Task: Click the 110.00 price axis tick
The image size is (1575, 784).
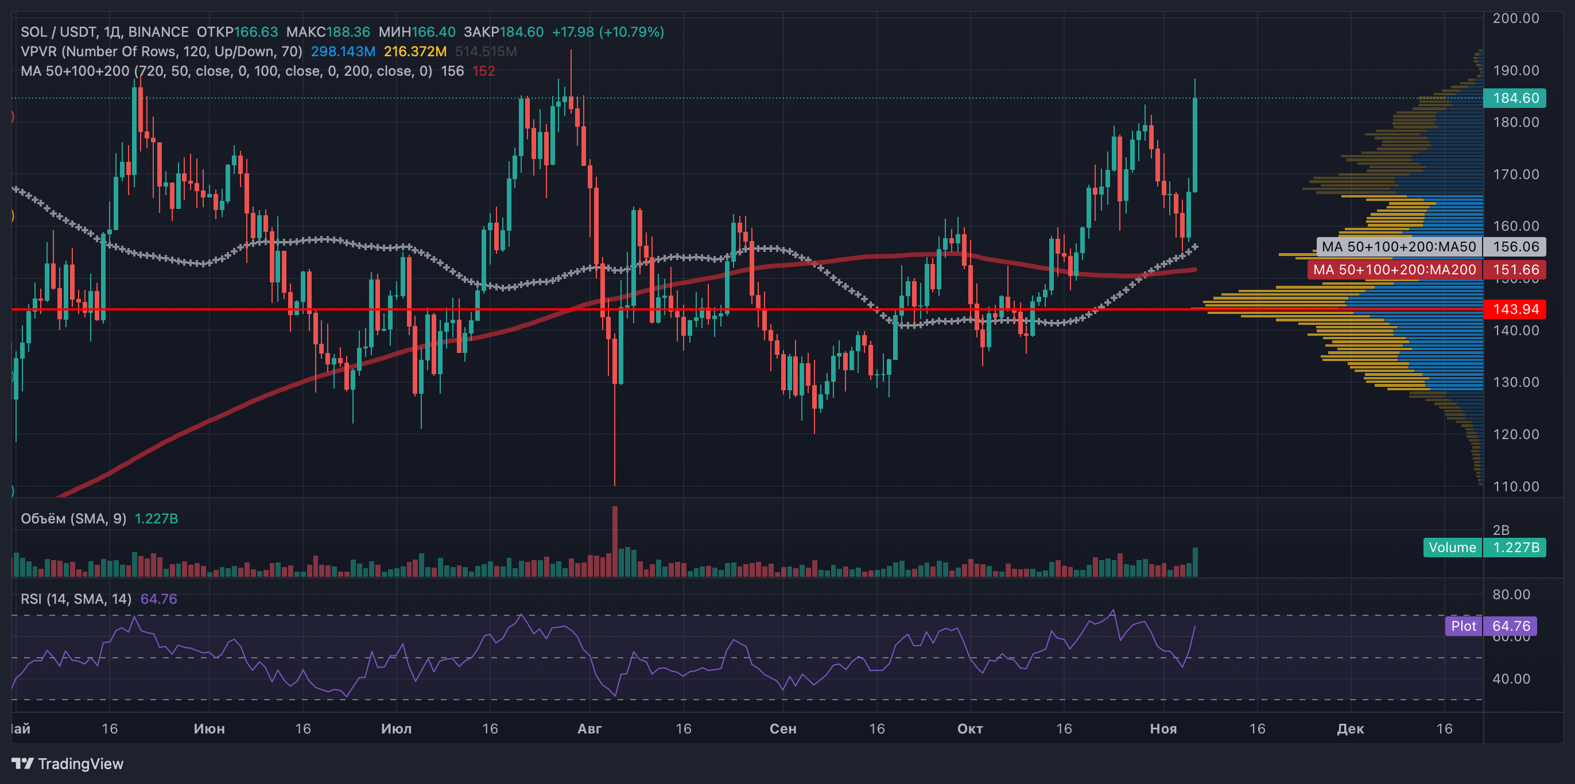Action: tap(1516, 486)
